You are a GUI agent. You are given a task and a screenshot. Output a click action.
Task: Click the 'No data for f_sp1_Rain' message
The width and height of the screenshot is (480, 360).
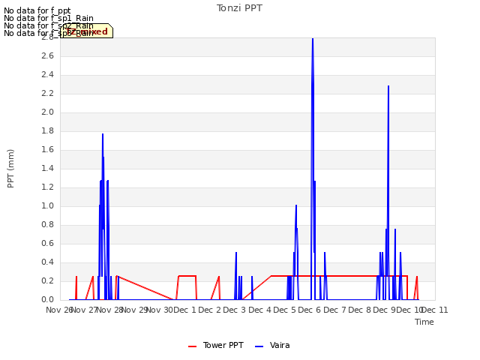(49, 18)
